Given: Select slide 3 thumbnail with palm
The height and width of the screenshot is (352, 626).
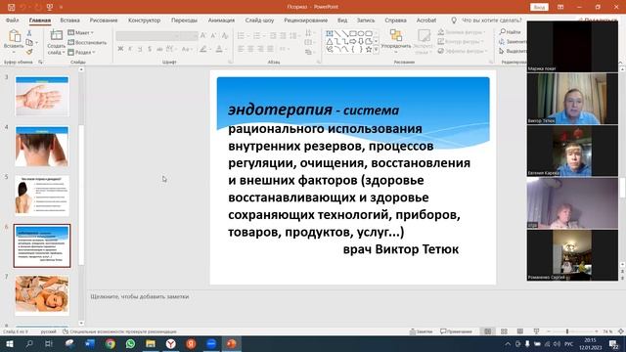Looking at the screenshot, I should [42, 96].
